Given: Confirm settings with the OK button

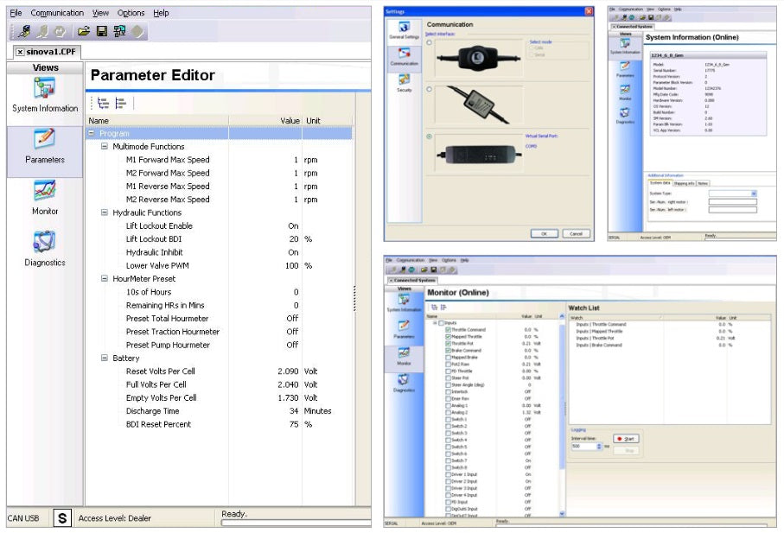Looking at the screenshot, I should pyautogui.click(x=545, y=233).
